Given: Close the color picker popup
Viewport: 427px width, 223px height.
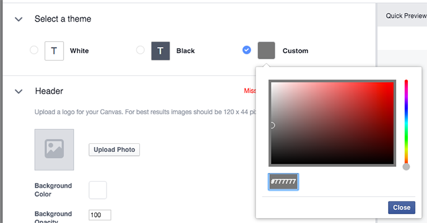Looking at the screenshot, I should click(402, 208).
